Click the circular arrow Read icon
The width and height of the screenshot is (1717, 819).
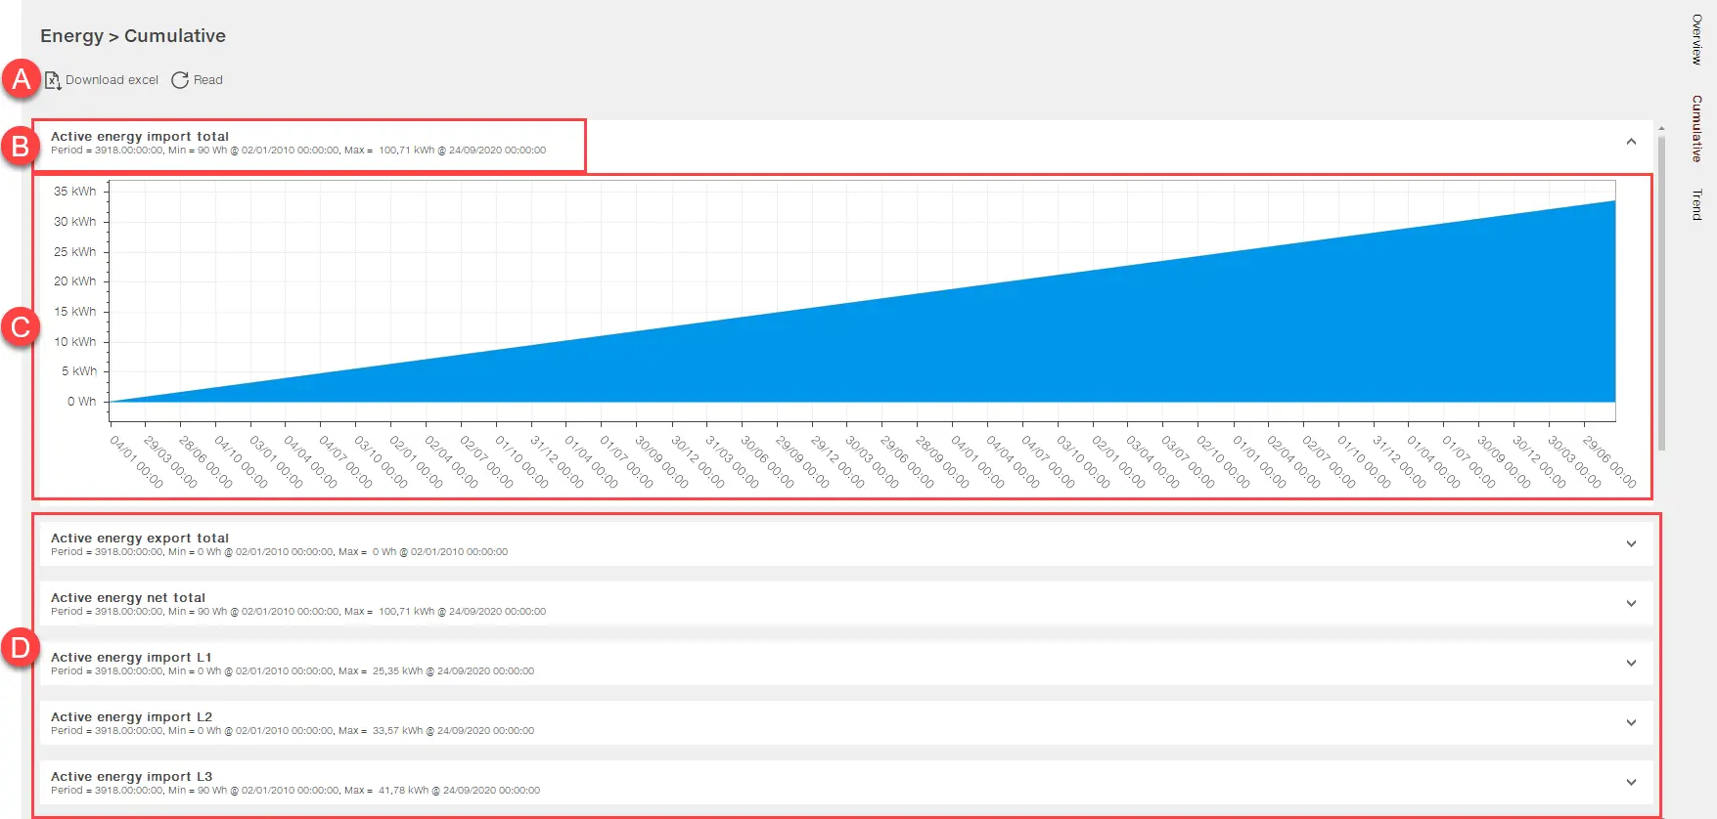[180, 80]
